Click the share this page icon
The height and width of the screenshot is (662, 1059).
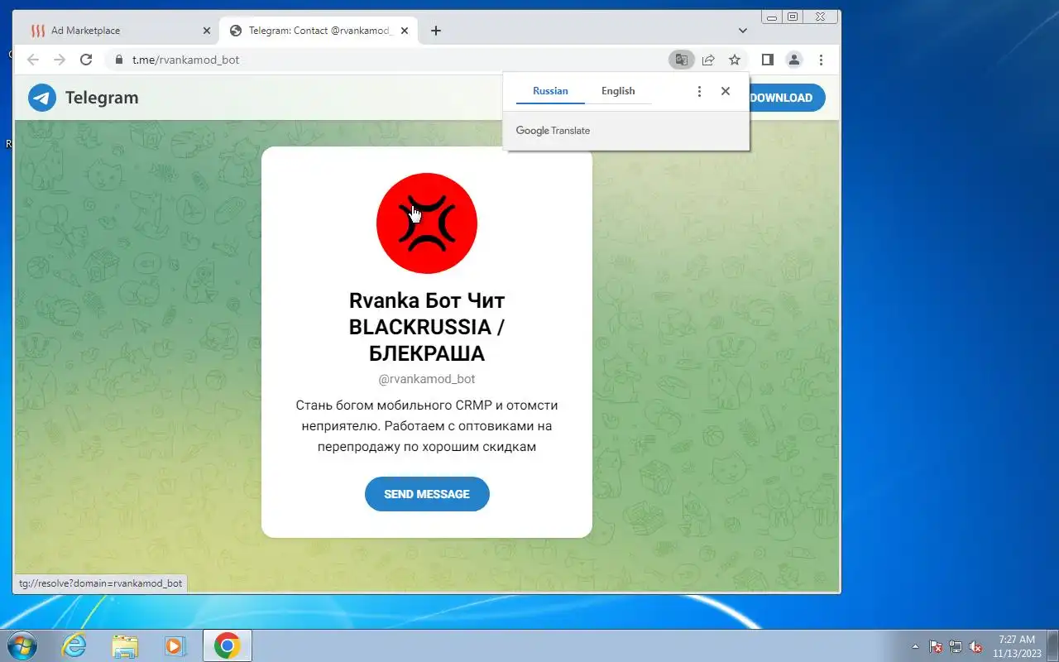click(x=708, y=60)
